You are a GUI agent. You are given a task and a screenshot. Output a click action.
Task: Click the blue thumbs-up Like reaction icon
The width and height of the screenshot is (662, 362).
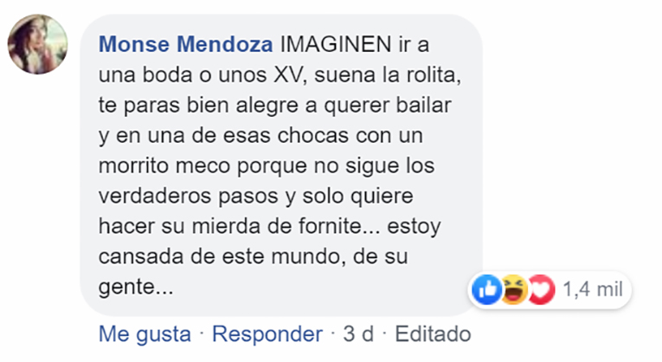click(487, 290)
